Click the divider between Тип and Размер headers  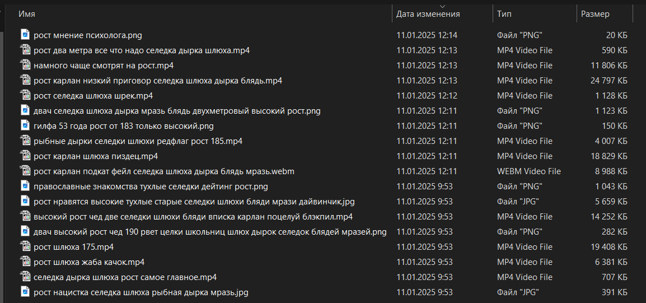click(577, 13)
